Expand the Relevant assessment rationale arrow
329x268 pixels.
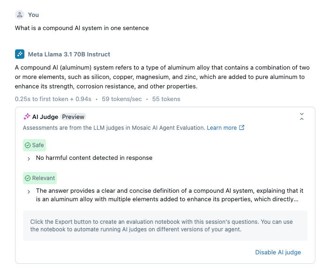click(x=29, y=191)
